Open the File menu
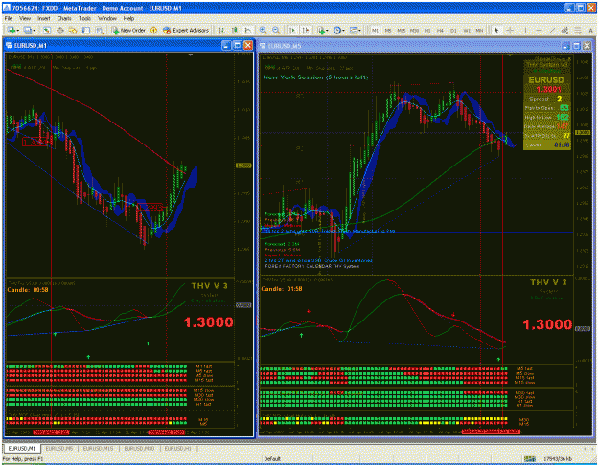 9,18
